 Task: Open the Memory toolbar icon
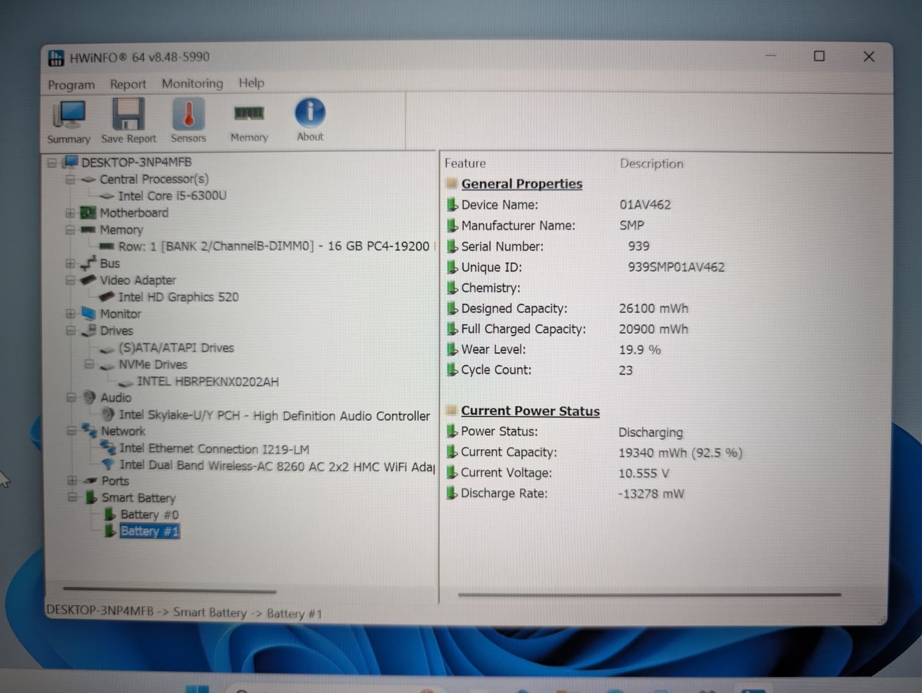249,113
